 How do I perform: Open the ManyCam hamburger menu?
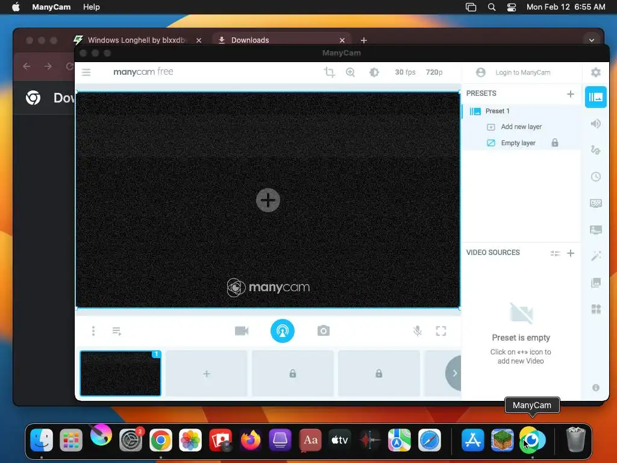[x=86, y=72]
